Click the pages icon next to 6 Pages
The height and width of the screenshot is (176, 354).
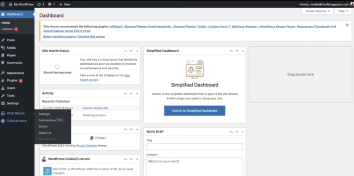(x=91, y=138)
